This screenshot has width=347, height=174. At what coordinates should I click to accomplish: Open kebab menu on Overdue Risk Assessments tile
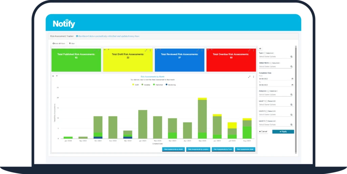click(x=253, y=50)
